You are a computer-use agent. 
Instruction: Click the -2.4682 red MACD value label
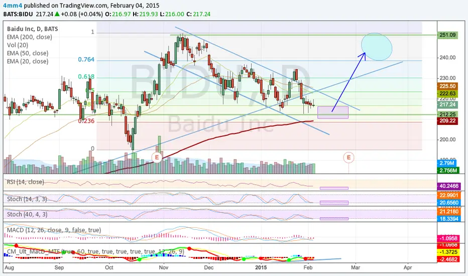tap(448, 259)
